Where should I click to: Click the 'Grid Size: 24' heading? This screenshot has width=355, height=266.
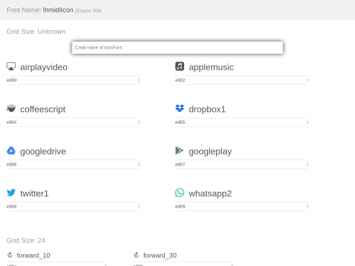[x=26, y=240]
